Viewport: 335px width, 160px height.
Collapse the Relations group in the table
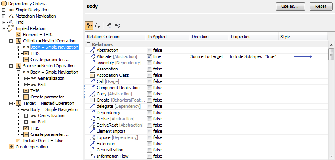click(88, 44)
